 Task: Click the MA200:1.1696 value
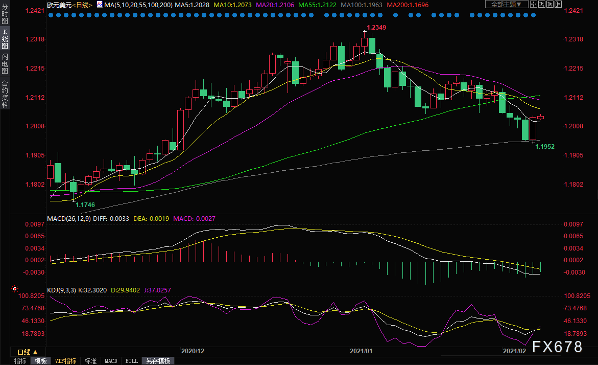(408, 5)
